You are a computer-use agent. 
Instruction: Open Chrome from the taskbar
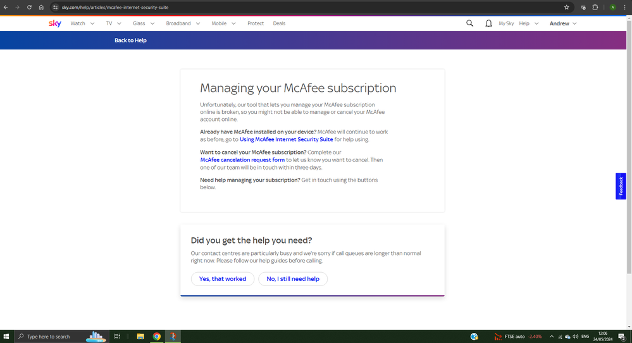point(156,337)
